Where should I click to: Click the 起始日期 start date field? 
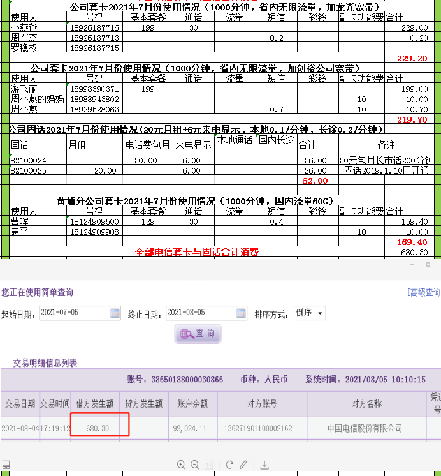[73, 313]
